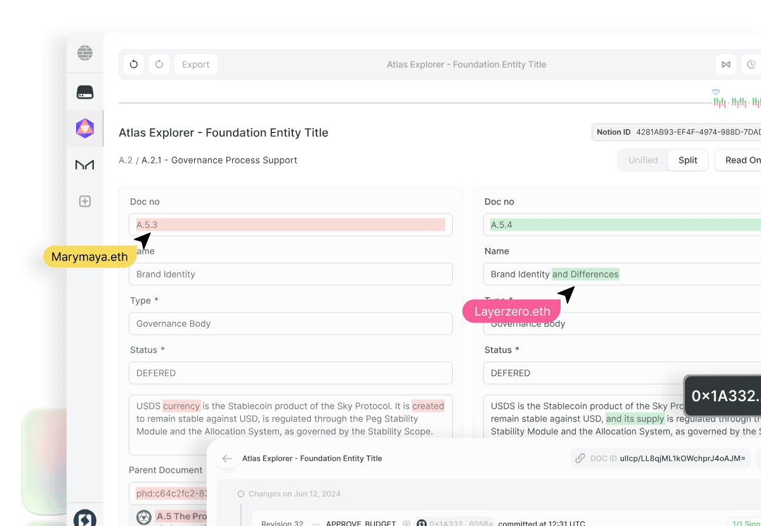This screenshot has height=526, width=761.
Task: Click the bowtie-shaped icon in top toolbar
Action: coord(726,64)
